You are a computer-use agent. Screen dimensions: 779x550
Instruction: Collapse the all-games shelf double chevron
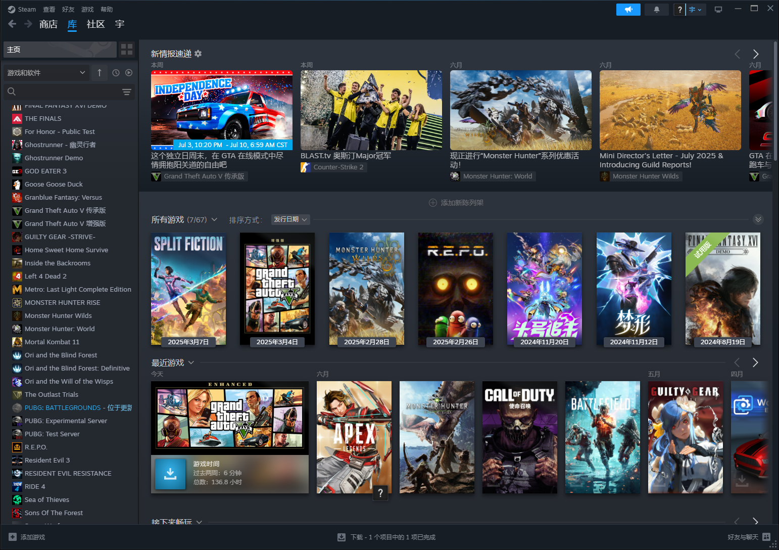coord(758,219)
